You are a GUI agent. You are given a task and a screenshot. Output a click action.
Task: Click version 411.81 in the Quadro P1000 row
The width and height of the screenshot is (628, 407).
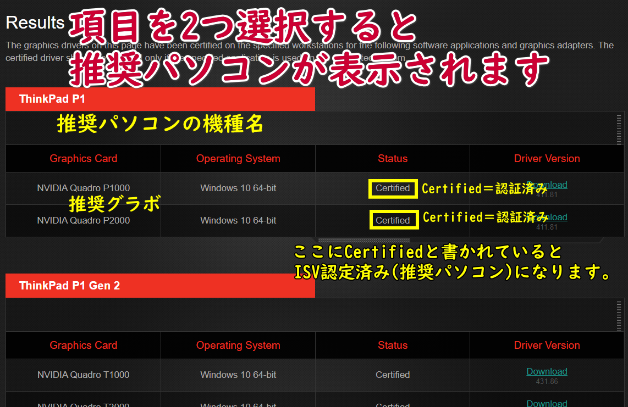pyautogui.click(x=547, y=195)
